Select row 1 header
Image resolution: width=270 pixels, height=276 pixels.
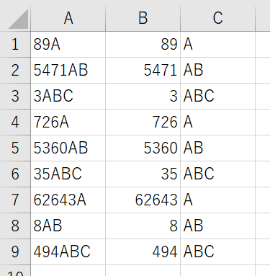pos(15,45)
